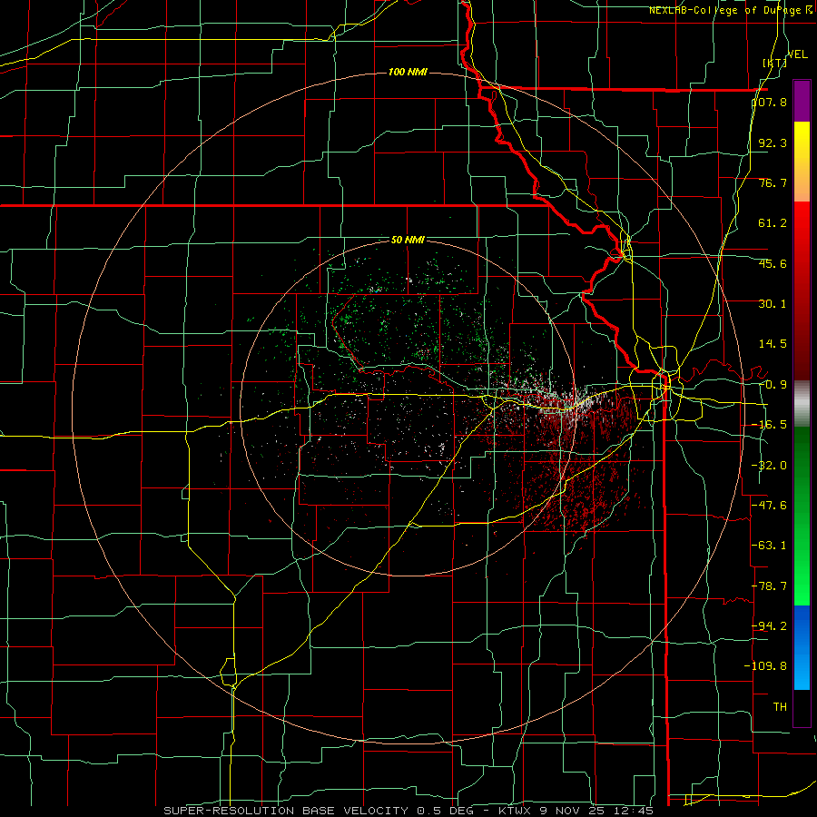Viewport: 817px width, 817px height.
Task: Click the black TH segment of the color bar
Action: coord(802,708)
